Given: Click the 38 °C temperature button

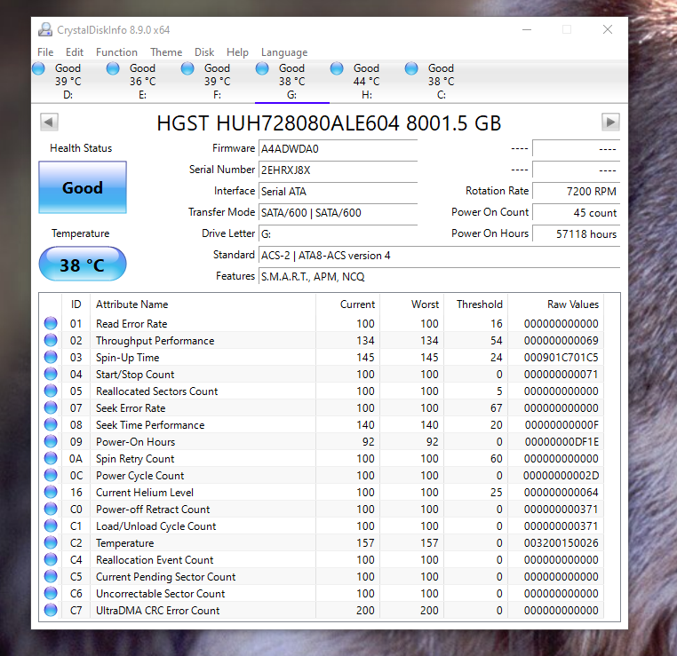Looking at the screenshot, I should click(83, 264).
